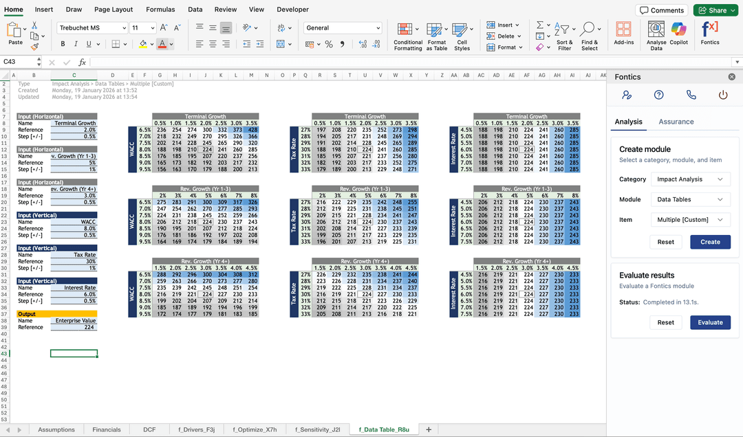Image resolution: width=743 pixels, height=437 pixels.
Task: Toggle bottom vertical alignment
Action: tap(226, 28)
